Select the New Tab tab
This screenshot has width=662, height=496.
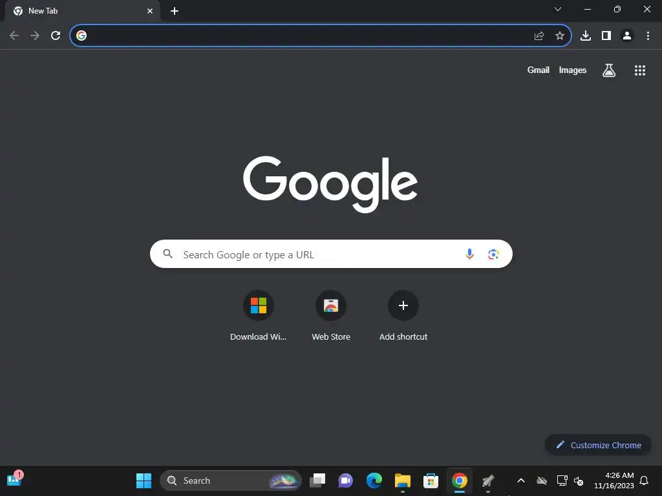(x=82, y=11)
